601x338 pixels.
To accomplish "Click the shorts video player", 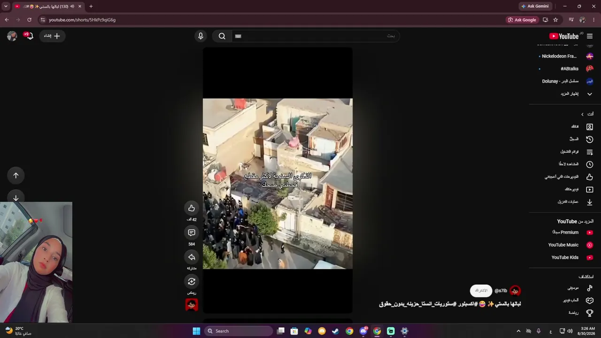I will (277, 180).
